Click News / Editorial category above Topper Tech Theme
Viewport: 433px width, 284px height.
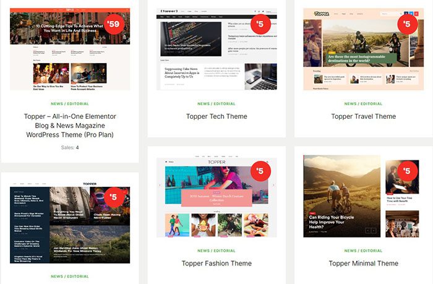pyautogui.click(x=216, y=104)
